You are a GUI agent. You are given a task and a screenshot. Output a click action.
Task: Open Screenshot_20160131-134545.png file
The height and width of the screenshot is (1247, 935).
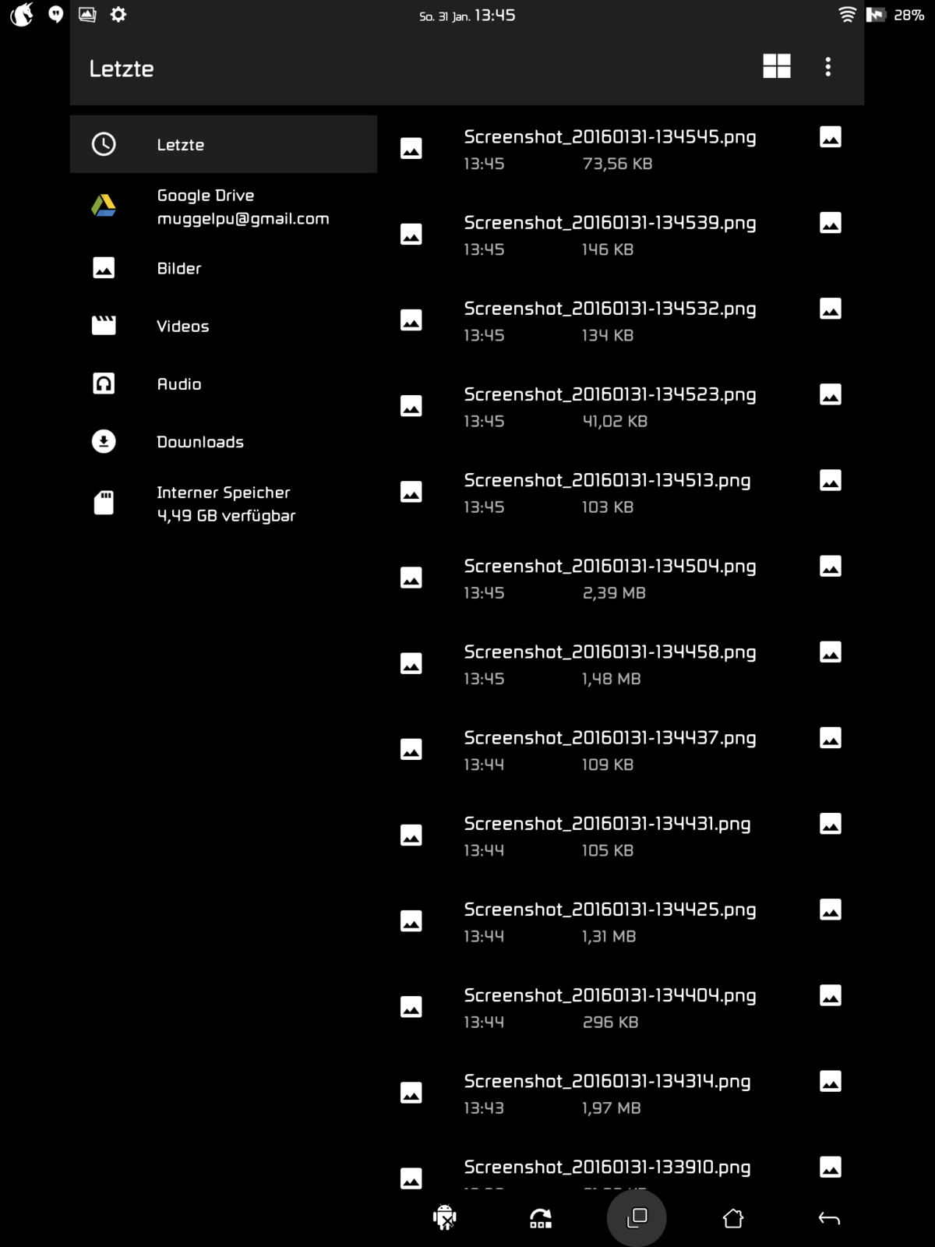click(609, 137)
